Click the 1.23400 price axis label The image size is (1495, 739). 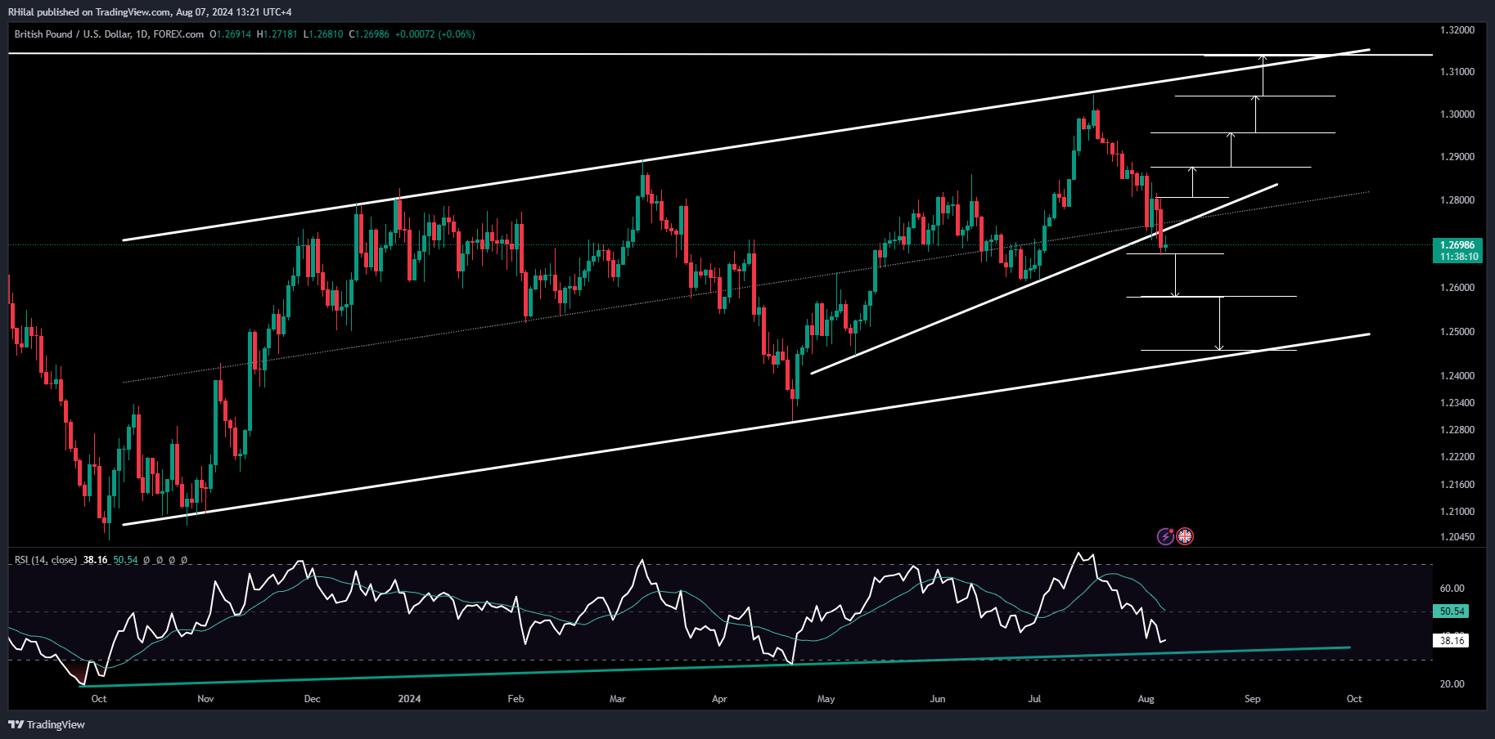click(x=1457, y=403)
